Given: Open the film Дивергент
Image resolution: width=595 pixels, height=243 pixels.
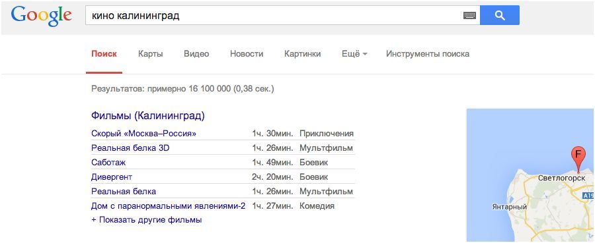Looking at the screenshot, I should 112,177.
